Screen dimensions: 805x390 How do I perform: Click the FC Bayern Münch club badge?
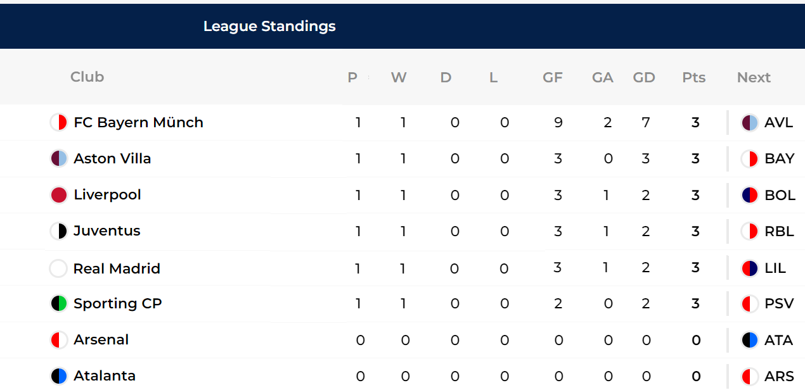point(58,122)
